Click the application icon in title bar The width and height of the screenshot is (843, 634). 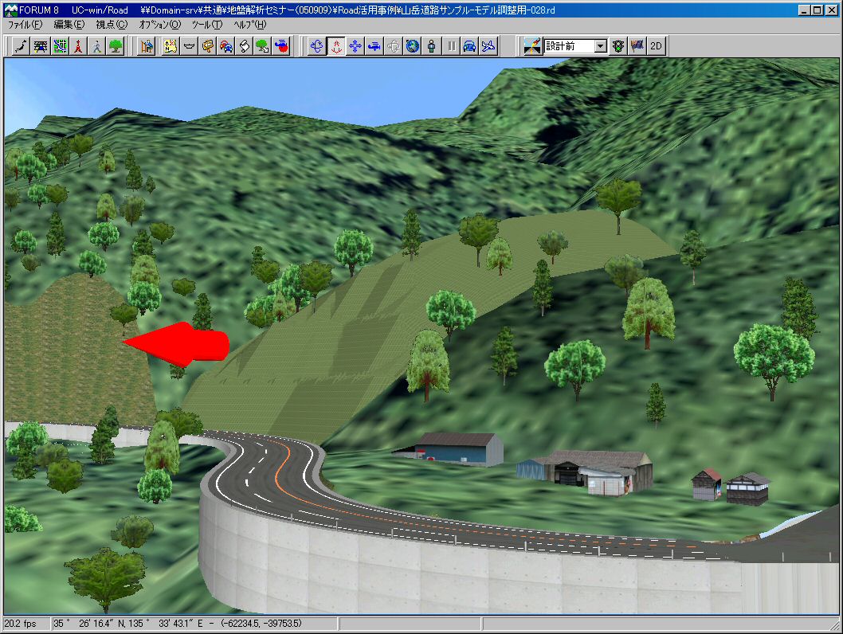(x=10, y=10)
